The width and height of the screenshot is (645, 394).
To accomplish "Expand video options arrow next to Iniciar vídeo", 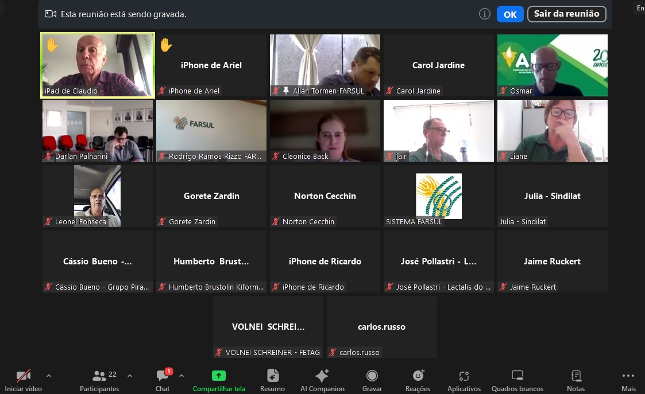I will click(x=49, y=376).
